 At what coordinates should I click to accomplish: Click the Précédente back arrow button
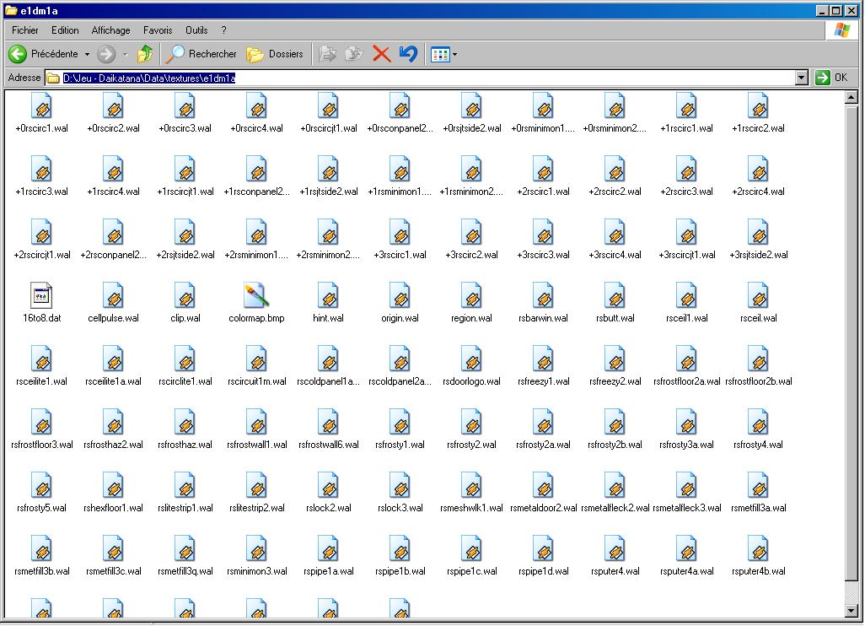click(19, 54)
